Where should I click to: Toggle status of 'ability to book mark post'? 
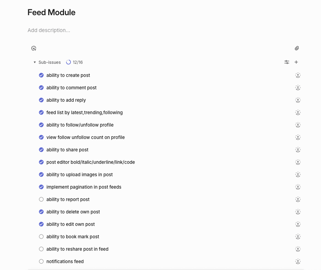coord(41,237)
